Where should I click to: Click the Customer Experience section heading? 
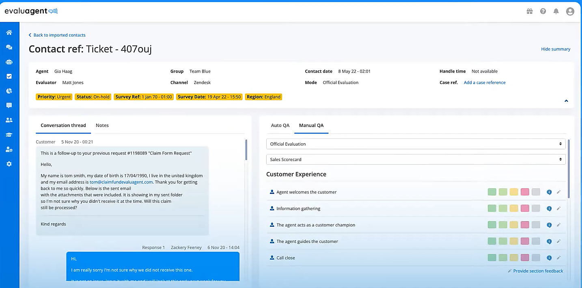pyautogui.click(x=296, y=174)
